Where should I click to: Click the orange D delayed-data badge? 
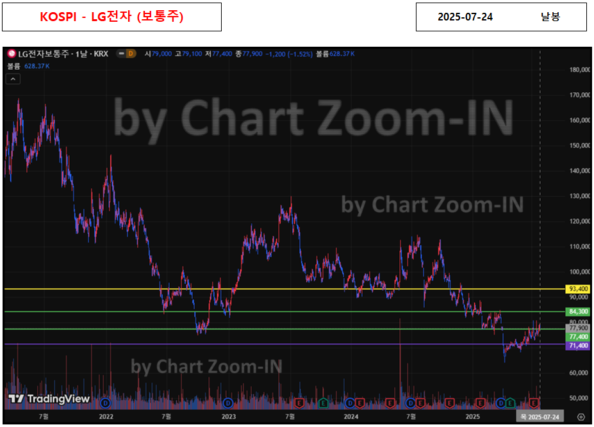click(x=131, y=54)
